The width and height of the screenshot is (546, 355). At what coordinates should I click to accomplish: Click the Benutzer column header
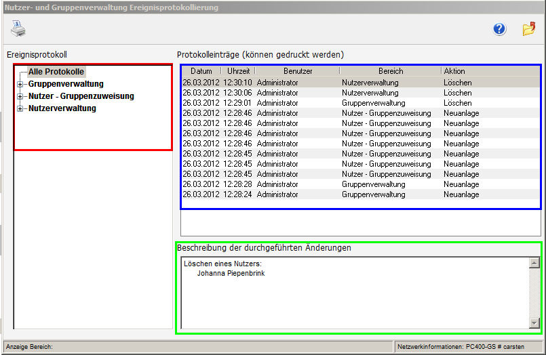coord(298,71)
